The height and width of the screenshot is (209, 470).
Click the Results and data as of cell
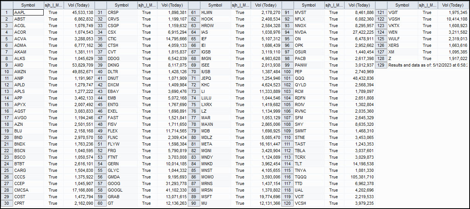point(428,65)
